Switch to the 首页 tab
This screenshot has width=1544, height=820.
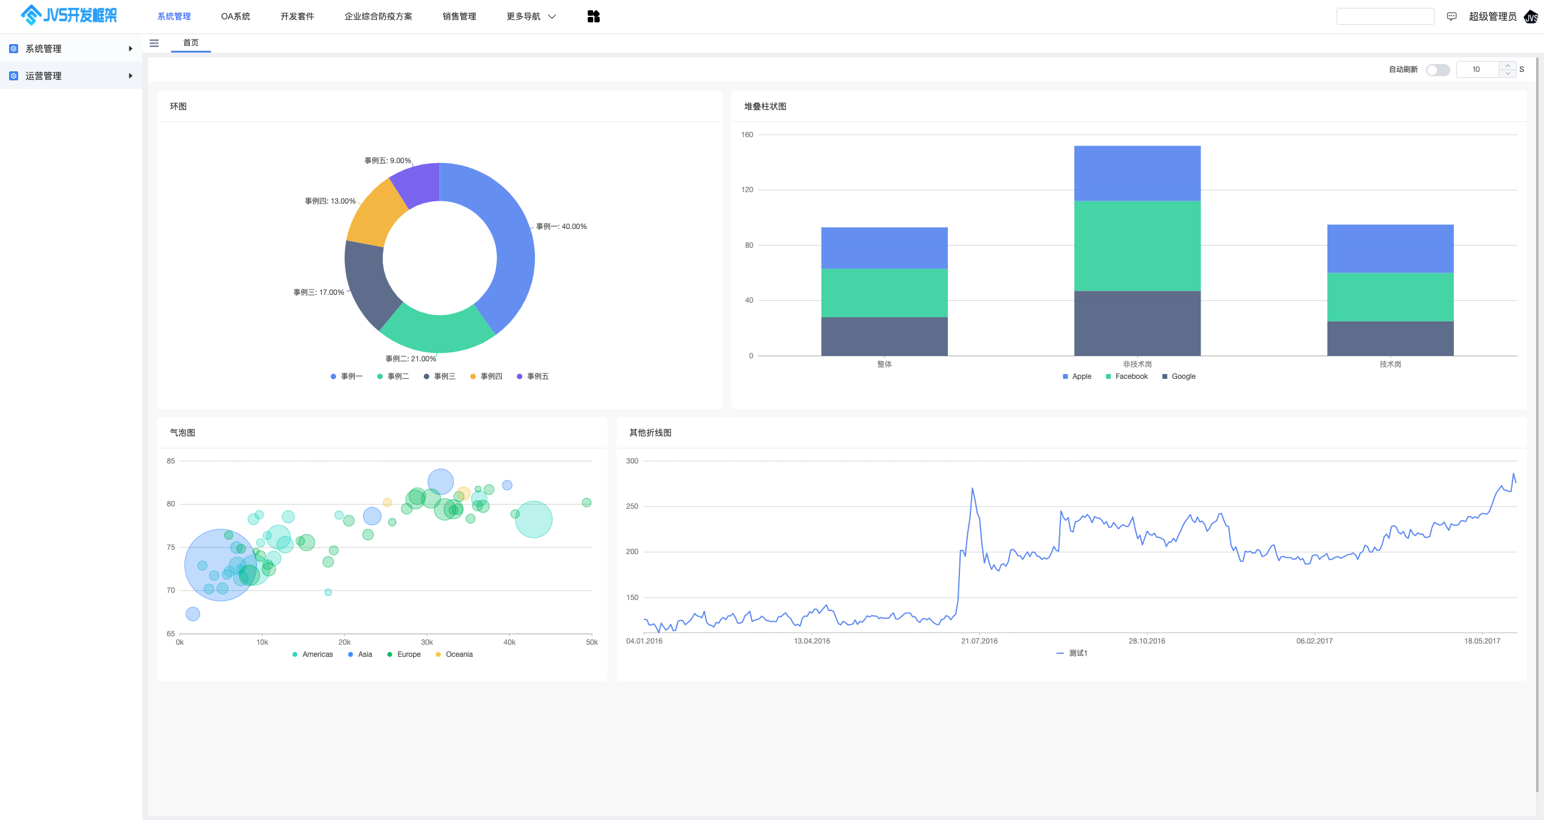click(x=190, y=43)
